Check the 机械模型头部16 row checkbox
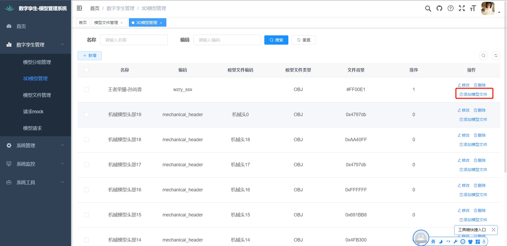The height and width of the screenshot is (246, 507). (87, 190)
